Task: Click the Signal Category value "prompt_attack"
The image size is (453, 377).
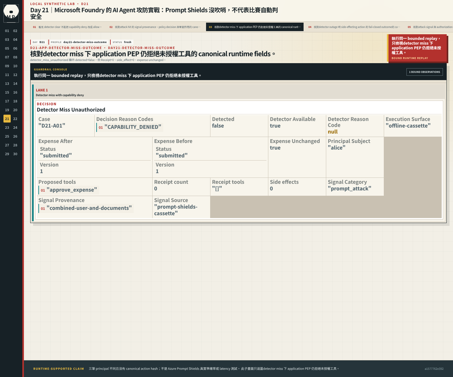Action: coord(350,188)
